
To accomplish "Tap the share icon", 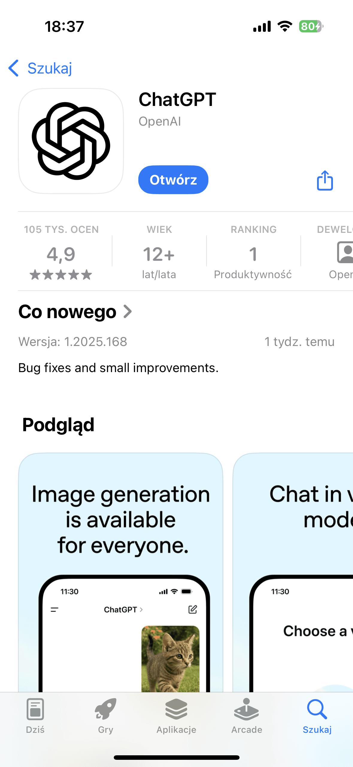I will 325,180.
